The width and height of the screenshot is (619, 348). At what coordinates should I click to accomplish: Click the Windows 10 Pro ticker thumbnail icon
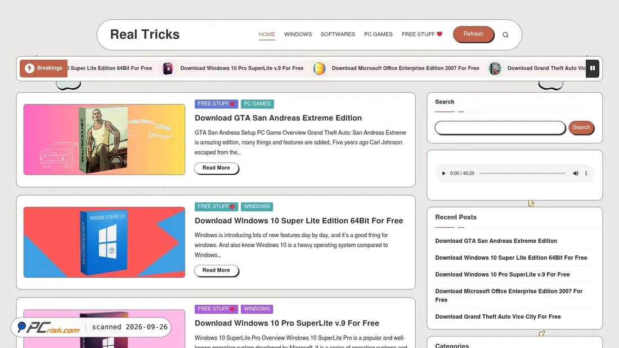pos(168,68)
